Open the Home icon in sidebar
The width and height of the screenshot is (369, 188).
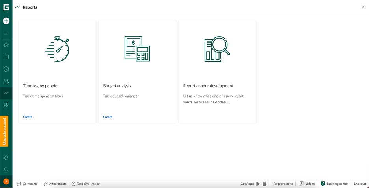[6, 45]
